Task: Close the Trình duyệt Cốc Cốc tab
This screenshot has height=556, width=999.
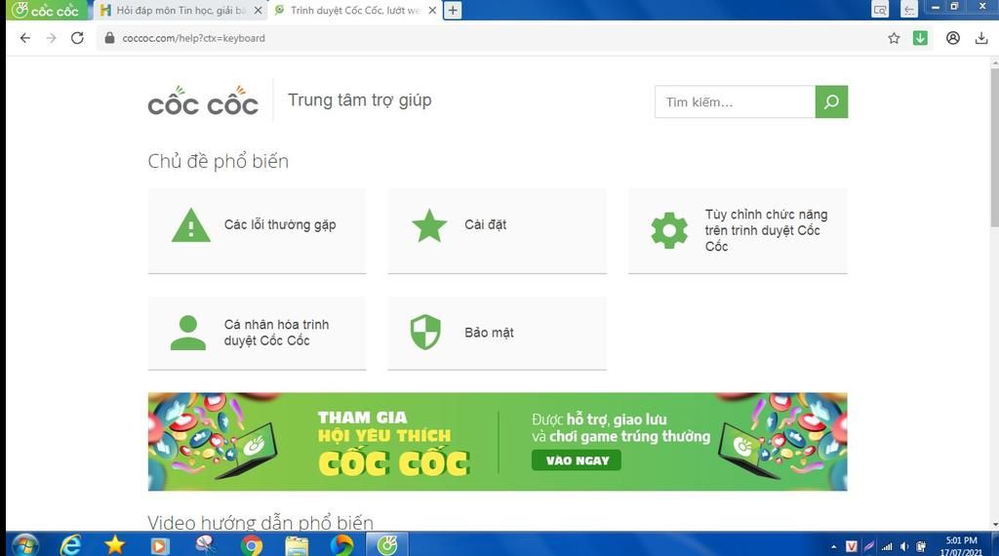Action: [432, 10]
